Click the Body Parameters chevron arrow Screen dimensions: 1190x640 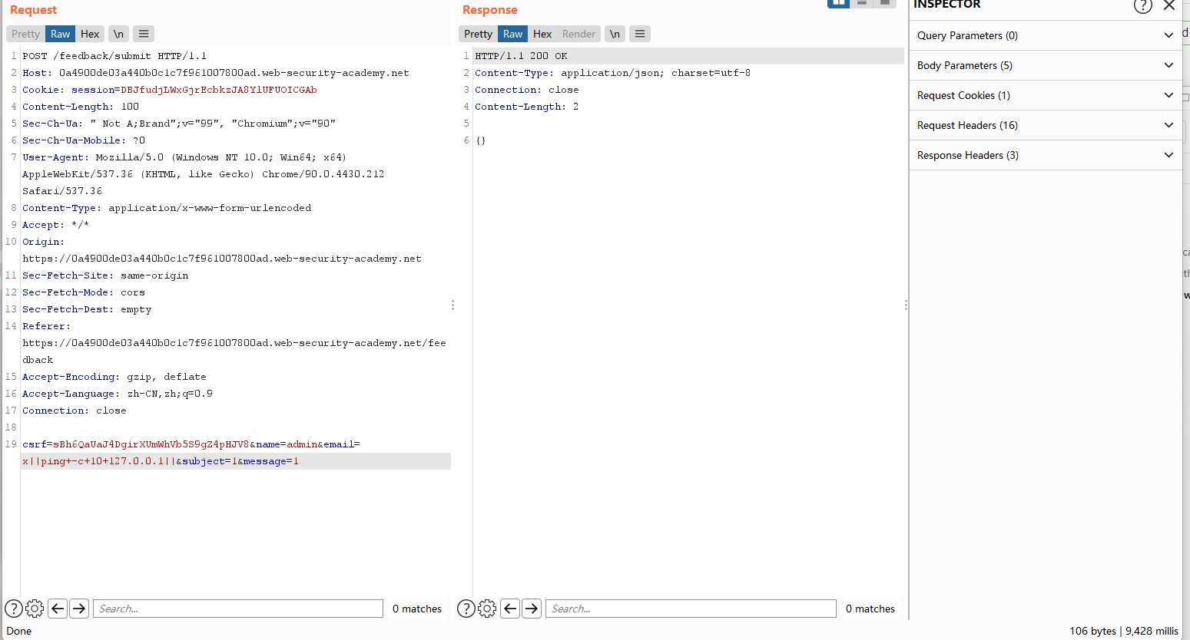click(1168, 65)
